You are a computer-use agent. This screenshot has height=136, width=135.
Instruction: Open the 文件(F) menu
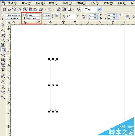click(12, 3)
